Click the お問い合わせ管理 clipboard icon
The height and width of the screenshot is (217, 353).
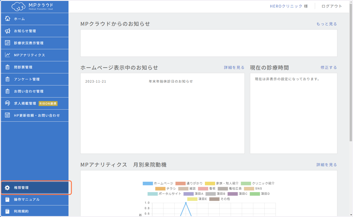tap(8, 91)
